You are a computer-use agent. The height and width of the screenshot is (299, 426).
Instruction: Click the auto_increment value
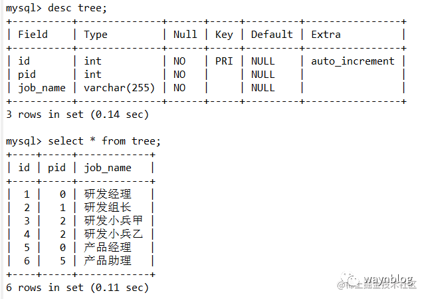pos(353,61)
